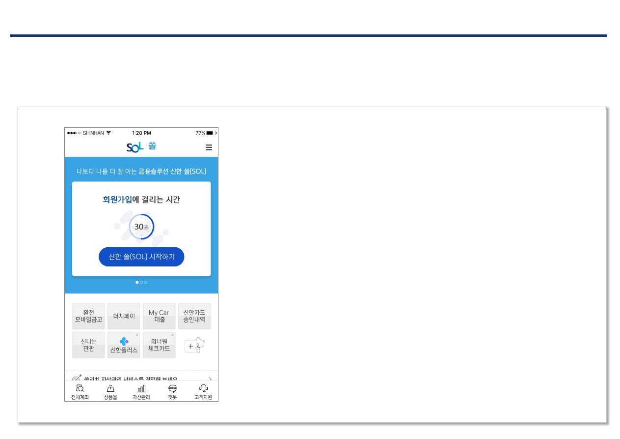Viewport: 620px width, 439px height.
Task: Click the 금융솔루션 신한 쏠(SOL) banner text
Action: coord(172,171)
